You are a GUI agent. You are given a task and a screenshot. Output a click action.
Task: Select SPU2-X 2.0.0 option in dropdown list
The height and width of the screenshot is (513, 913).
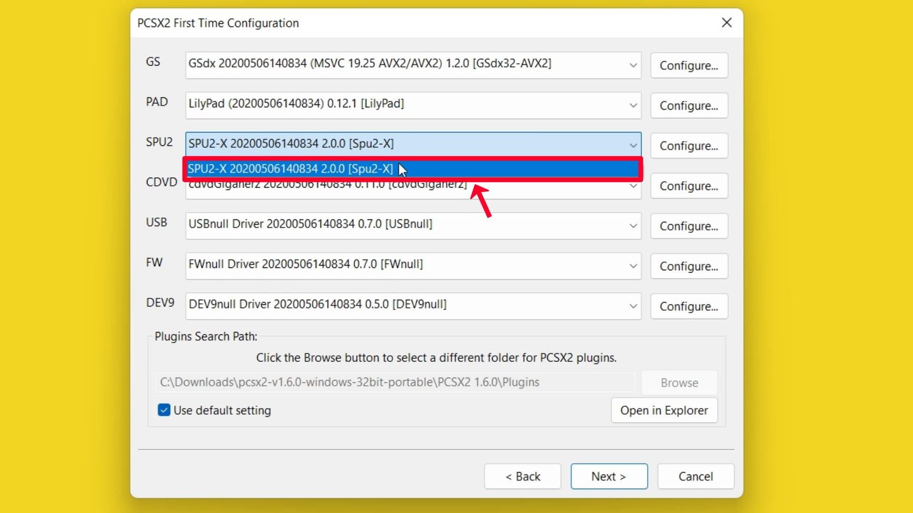coord(412,169)
